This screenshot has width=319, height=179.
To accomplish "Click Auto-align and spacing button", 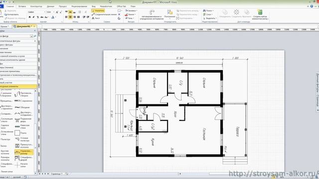I will coord(152,14).
